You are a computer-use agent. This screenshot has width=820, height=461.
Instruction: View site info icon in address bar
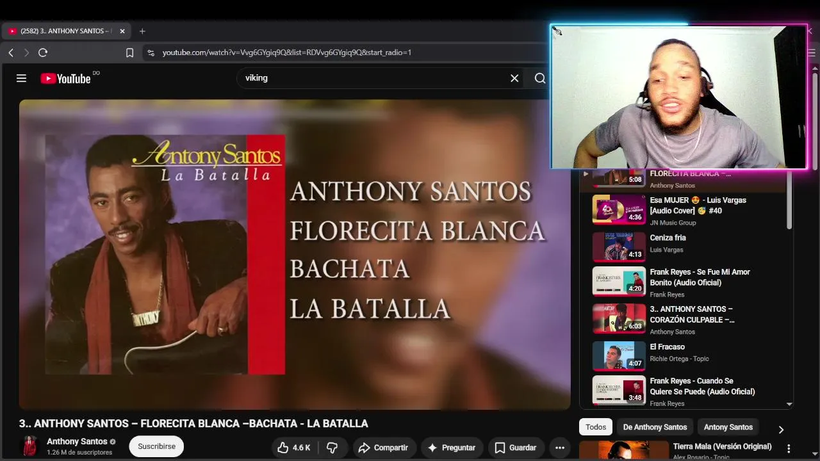pyautogui.click(x=151, y=53)
